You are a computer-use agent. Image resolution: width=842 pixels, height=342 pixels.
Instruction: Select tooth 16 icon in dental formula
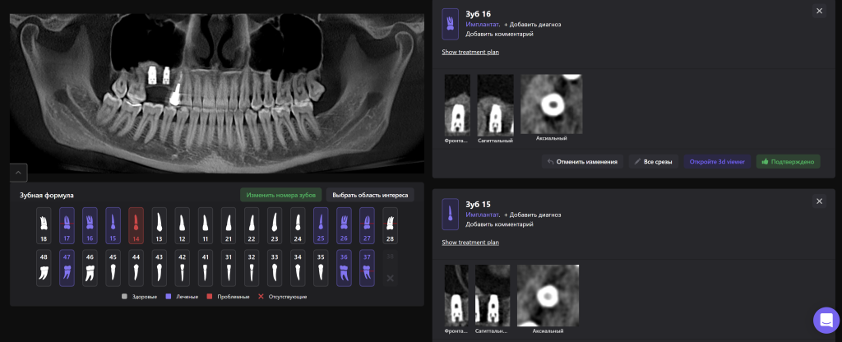click(90, 225)
